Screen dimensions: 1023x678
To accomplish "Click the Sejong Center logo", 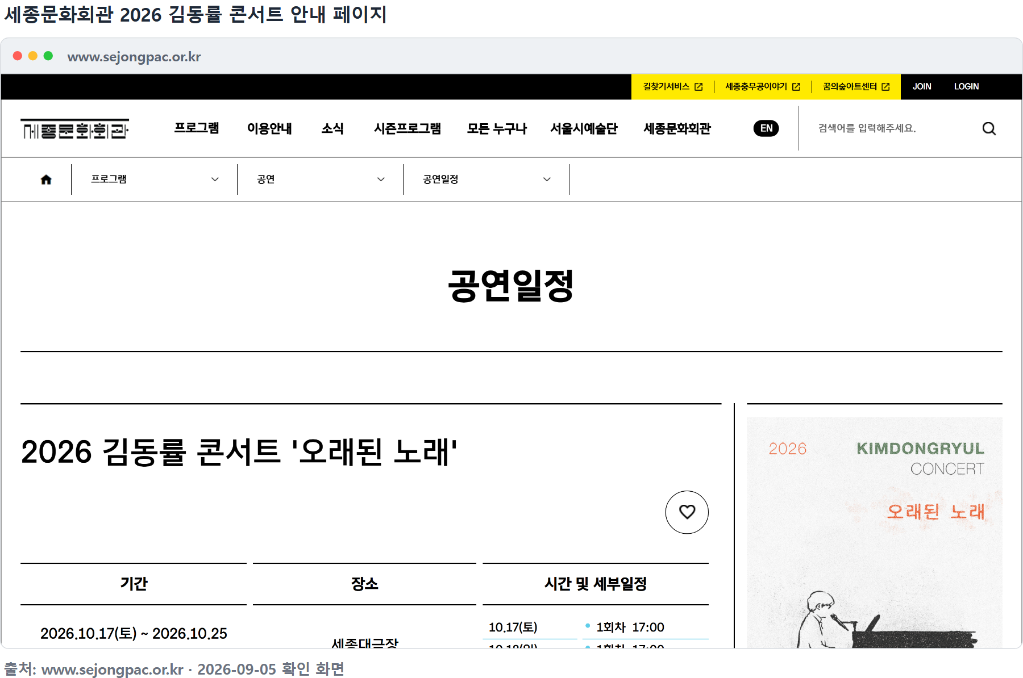I will pyautogui.click(x=74, y=129).
